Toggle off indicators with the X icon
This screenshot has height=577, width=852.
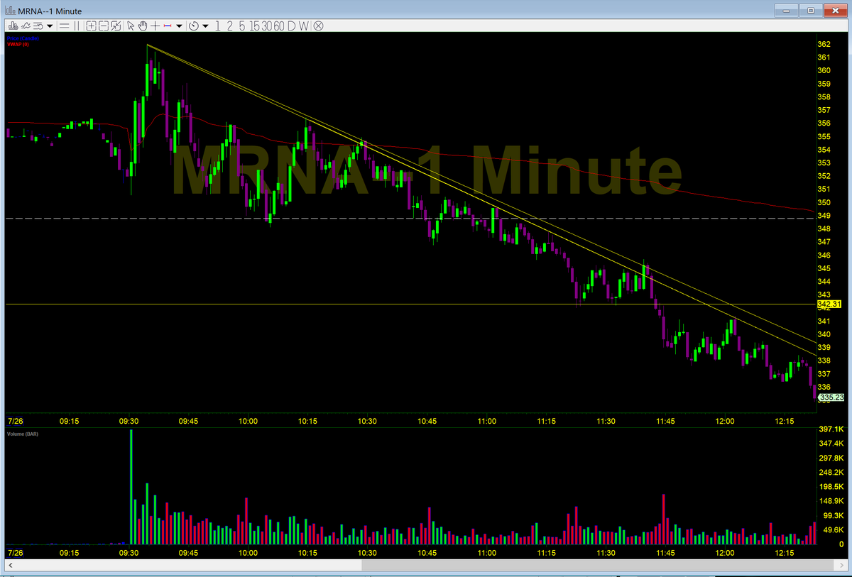[318, 26]
